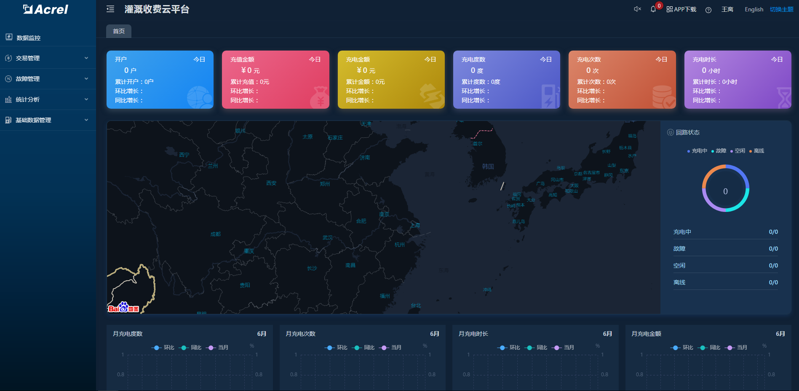
Task: Open 故障管理 menu item
Action: click(48, 79)
